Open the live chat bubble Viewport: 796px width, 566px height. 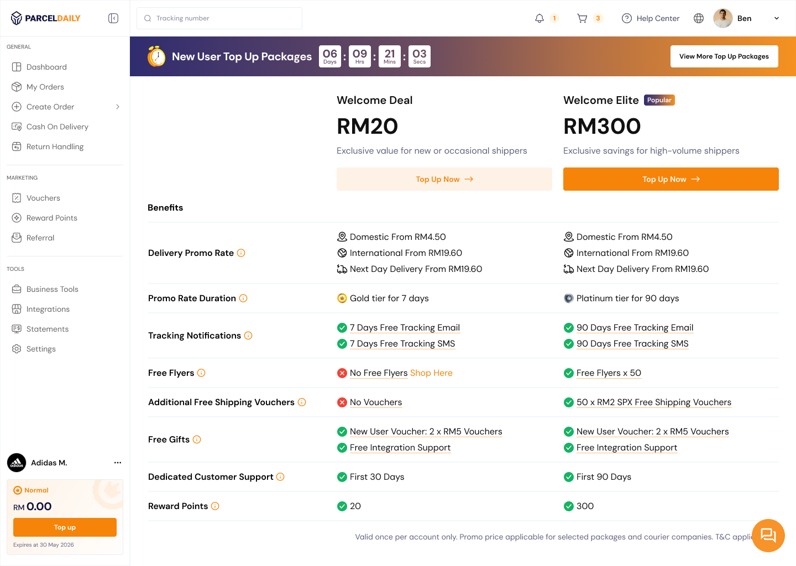click(x=768, y=535)
